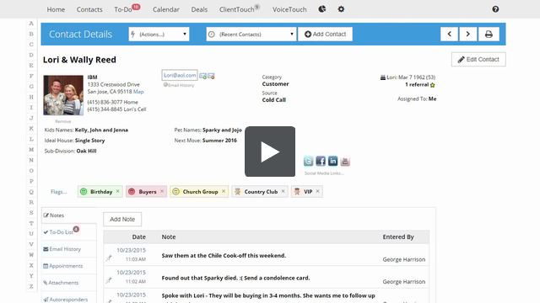Open the settings gear icon
This screenshot has width=540, height=303.
pos(341,9)
